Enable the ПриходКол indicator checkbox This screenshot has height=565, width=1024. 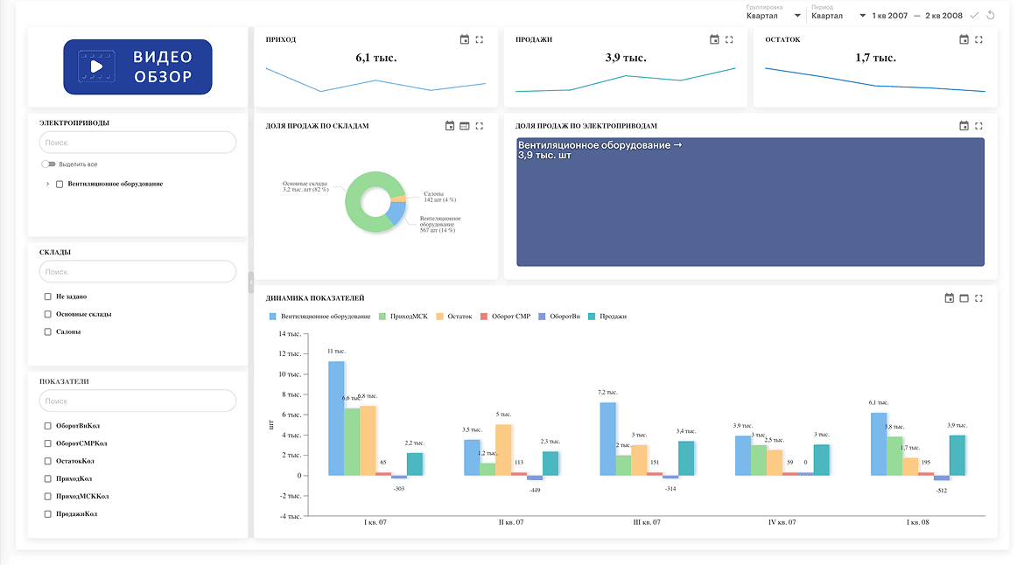pos(47,479)
